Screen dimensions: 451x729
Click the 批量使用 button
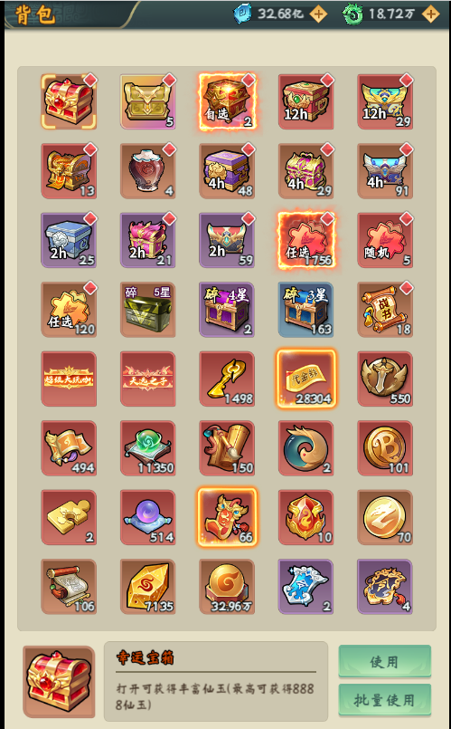[385, 700]
